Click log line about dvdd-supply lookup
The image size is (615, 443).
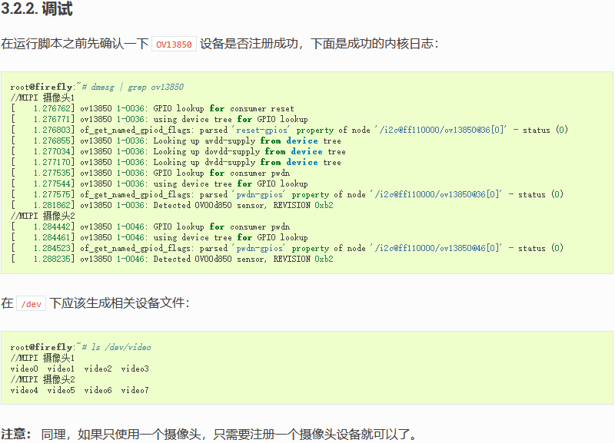[x=176, y=162]
